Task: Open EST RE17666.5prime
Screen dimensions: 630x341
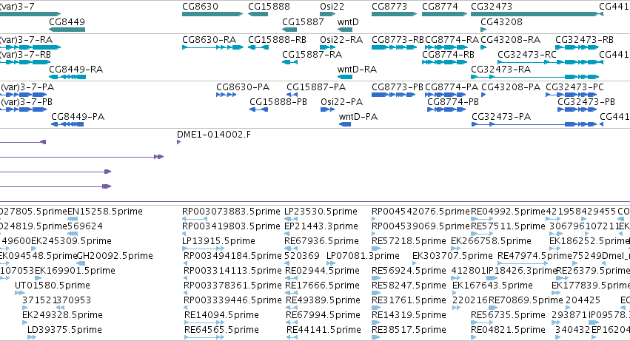Action: point(322,286)
